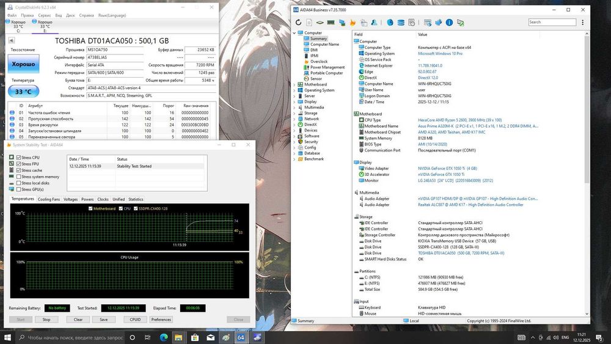This screenshot has width=611, height=344.
Task: Expand the Operating System tree node
Action: pyautogui.click(x=295, y=90)
